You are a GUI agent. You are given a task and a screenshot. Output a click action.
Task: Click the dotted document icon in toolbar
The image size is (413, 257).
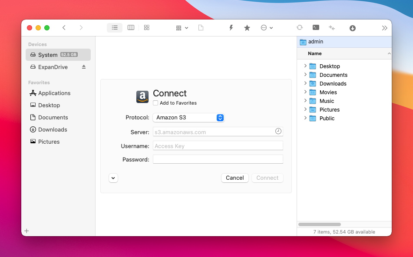[201, 28]
